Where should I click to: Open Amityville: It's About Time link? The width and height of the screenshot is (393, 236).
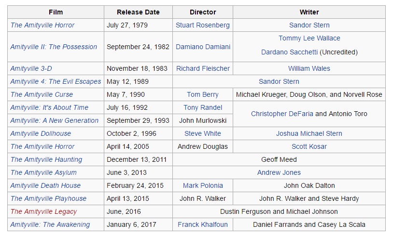(49, 107)
